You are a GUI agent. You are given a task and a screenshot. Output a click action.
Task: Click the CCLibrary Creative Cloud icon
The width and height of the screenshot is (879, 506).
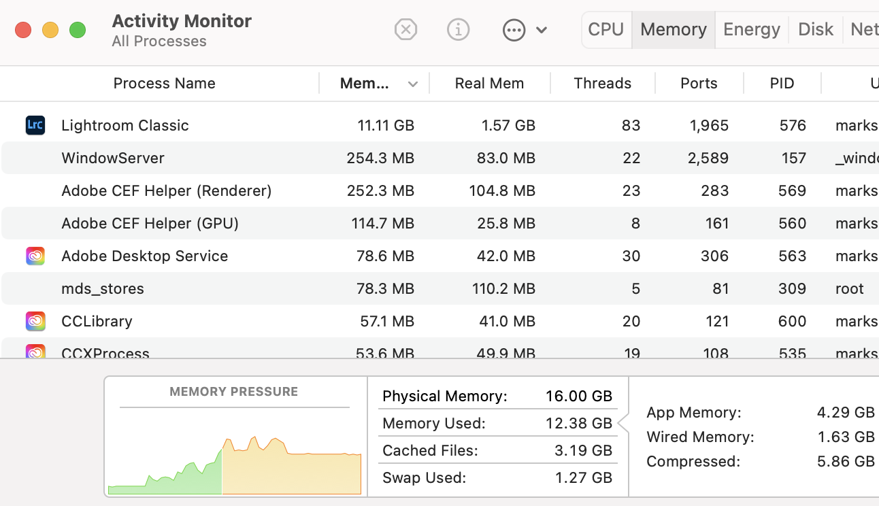coord(35,321)
